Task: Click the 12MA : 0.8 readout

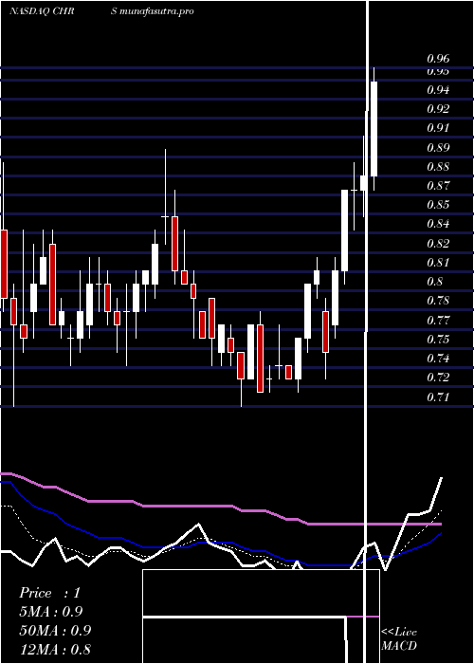Action: (x=55, y=649)
